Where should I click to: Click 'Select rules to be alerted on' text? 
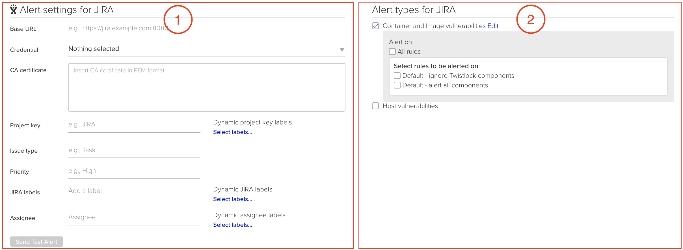click(x=436, y=66)
